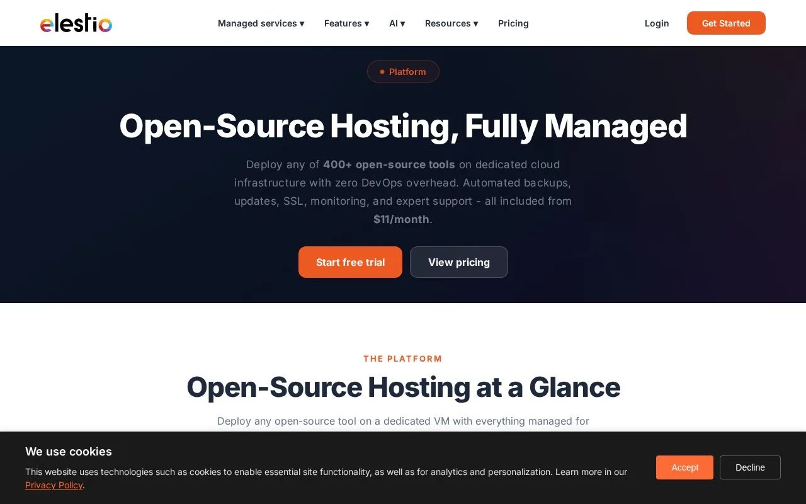Click the Get Started button

726,23
